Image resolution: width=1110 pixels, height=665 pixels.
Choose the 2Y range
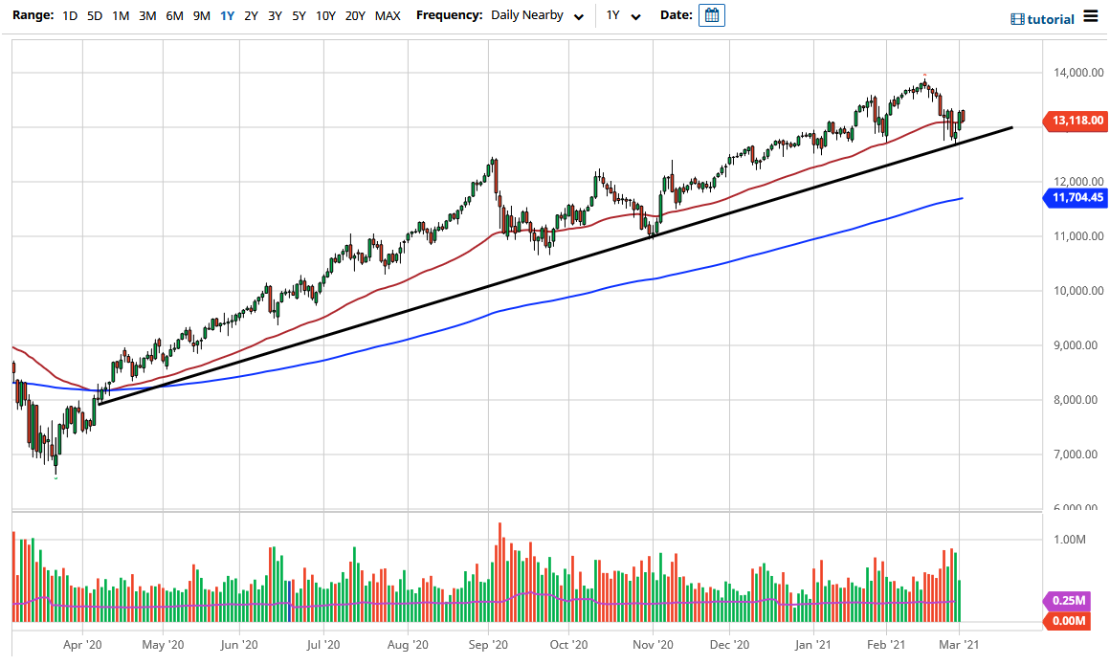(x=250, y=15)
